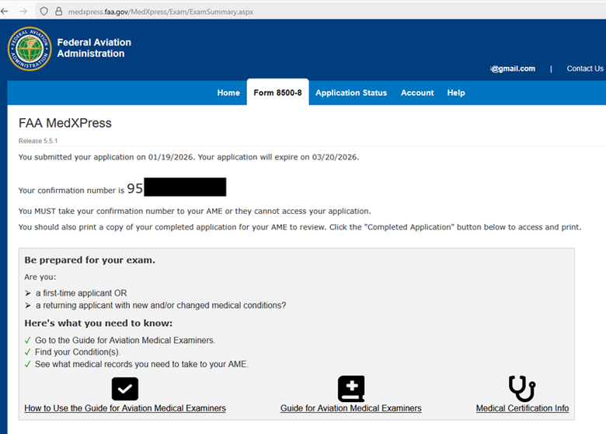This screenshot has width=606, height=434.
Task: Open the Application Status tab
Action: tap(351, 93)
